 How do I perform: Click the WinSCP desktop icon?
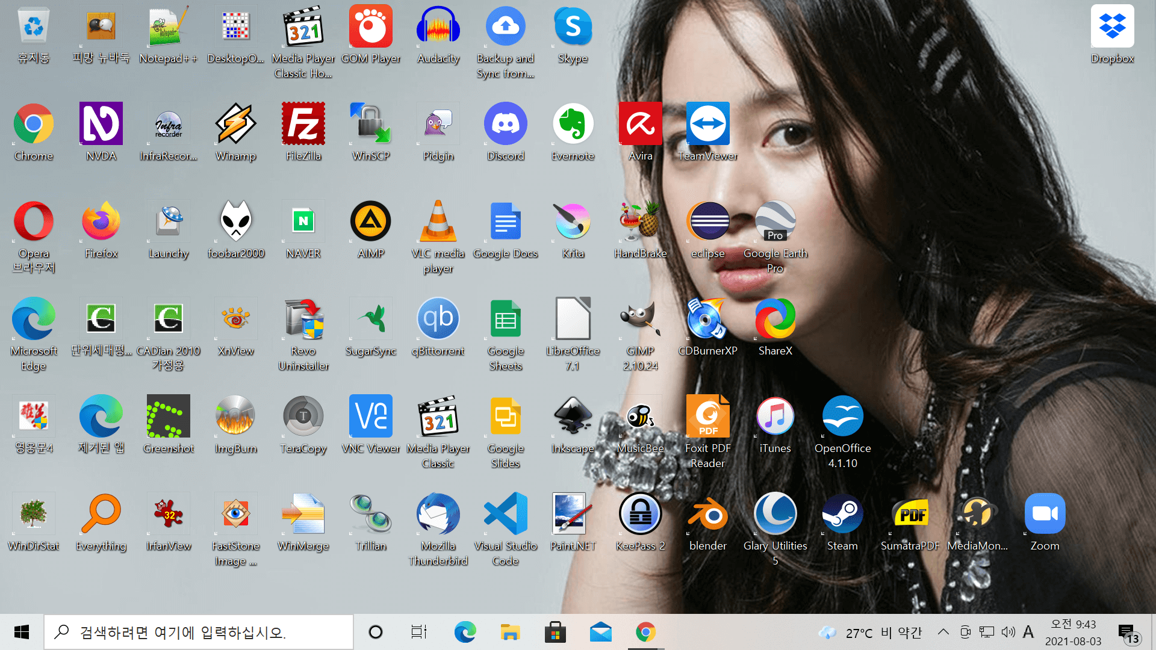371,132
